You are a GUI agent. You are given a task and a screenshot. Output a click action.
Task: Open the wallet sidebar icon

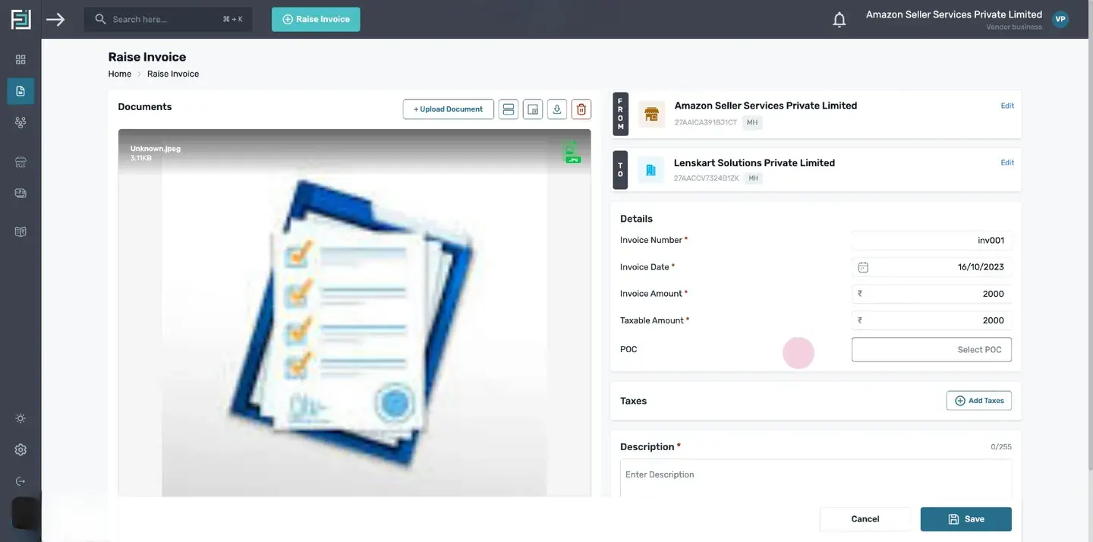20,193
